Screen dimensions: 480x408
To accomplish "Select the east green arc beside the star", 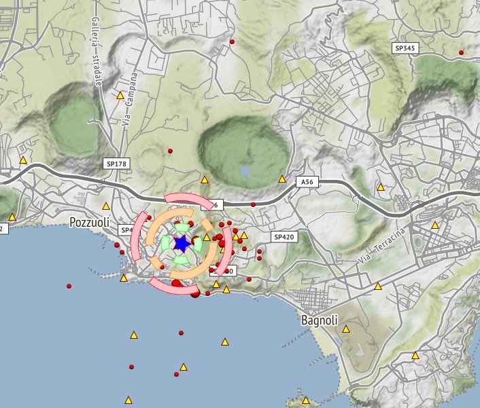I will (x=198, y=244).
